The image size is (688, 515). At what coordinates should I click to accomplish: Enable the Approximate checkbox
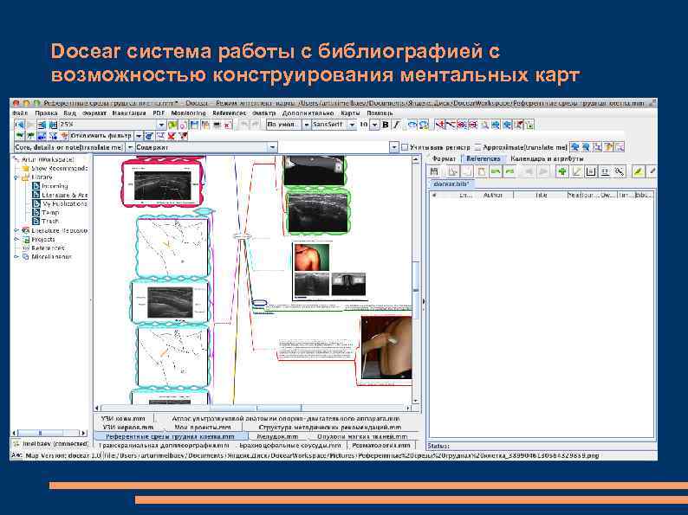pyautogui.click(x=478, y=148)
